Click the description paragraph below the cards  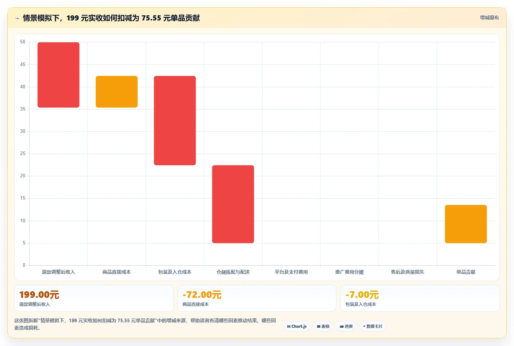pos(145,324)
